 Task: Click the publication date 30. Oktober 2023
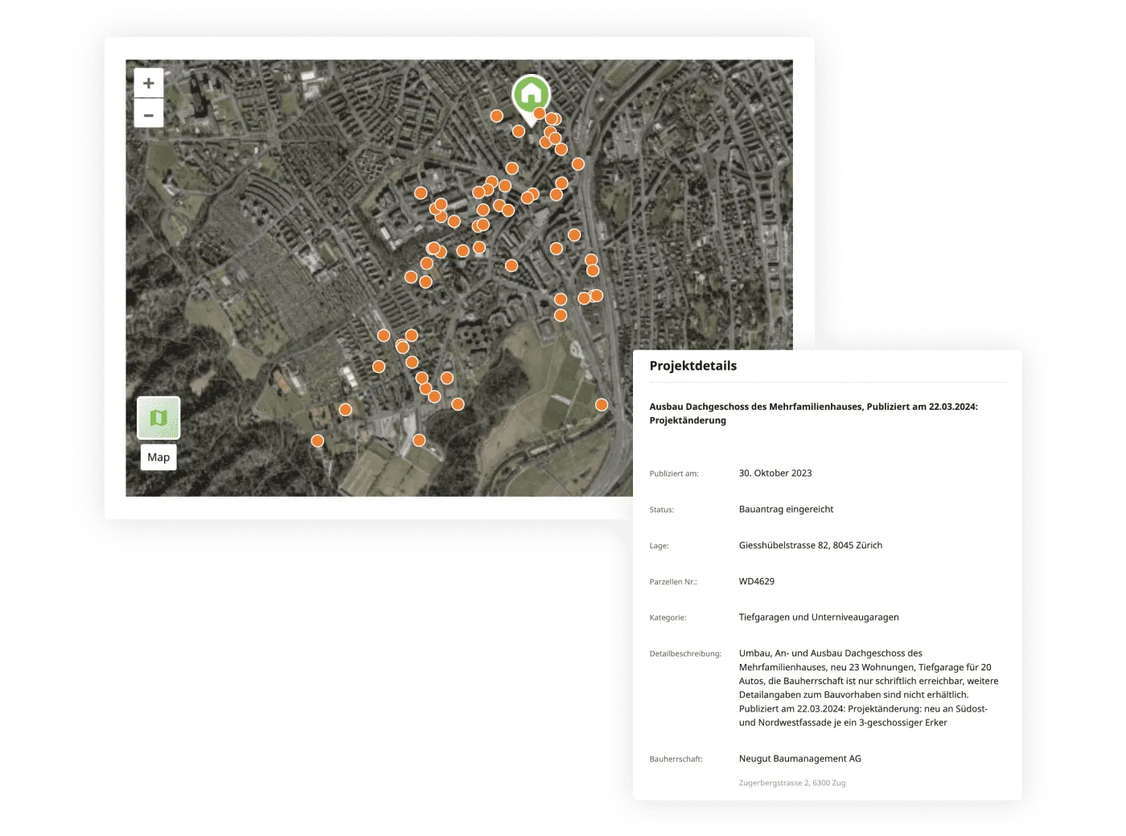coord(775,473)
